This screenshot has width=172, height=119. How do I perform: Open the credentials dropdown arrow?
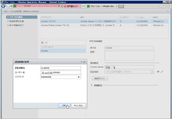(x=152, y=72)
